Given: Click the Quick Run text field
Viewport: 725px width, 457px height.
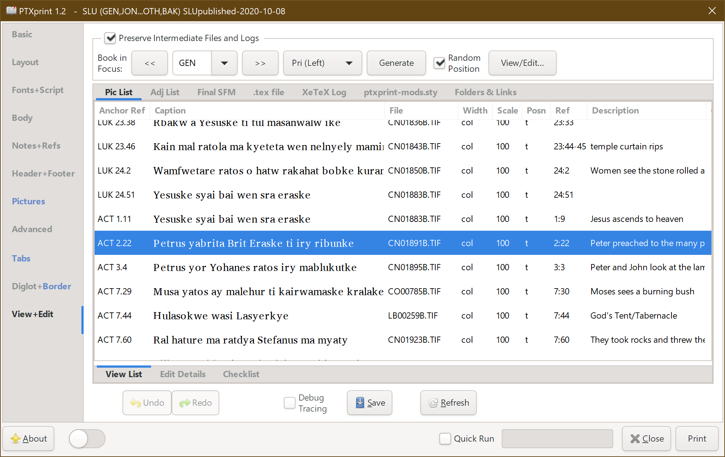Looking at the screenshot, I should tap(557, 438).
